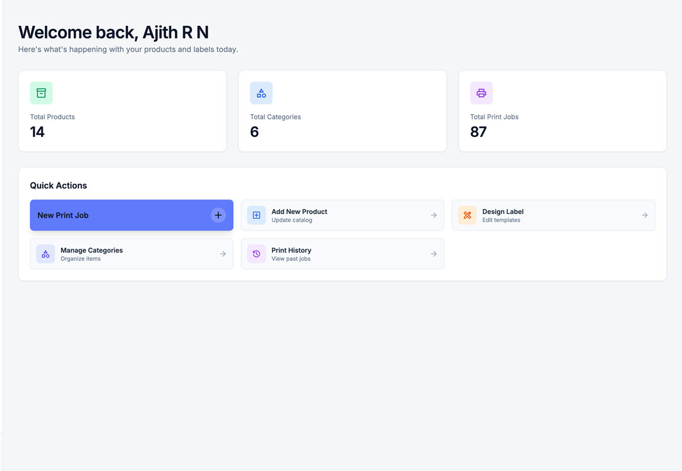The width and height of the screenshot is (682, 471).
Task: Start a New Print Job
Action: (131, 215)
